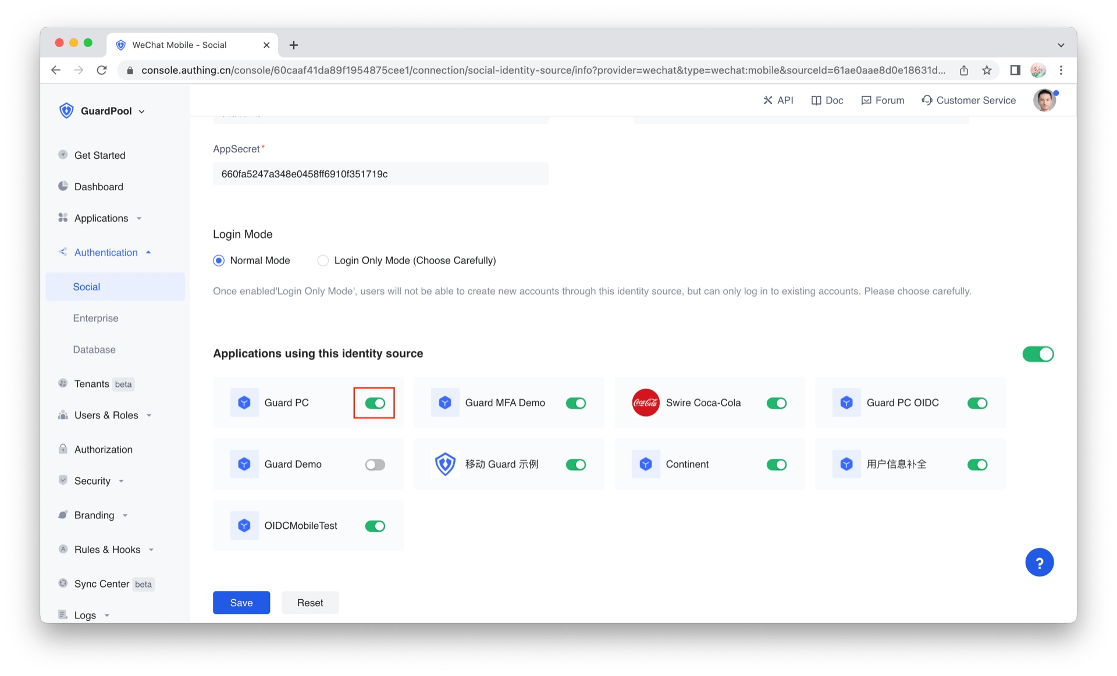Screen dimensions: 1117x676
Task: Open the Enterprise identity source menu item
Action: click(95, 318)
